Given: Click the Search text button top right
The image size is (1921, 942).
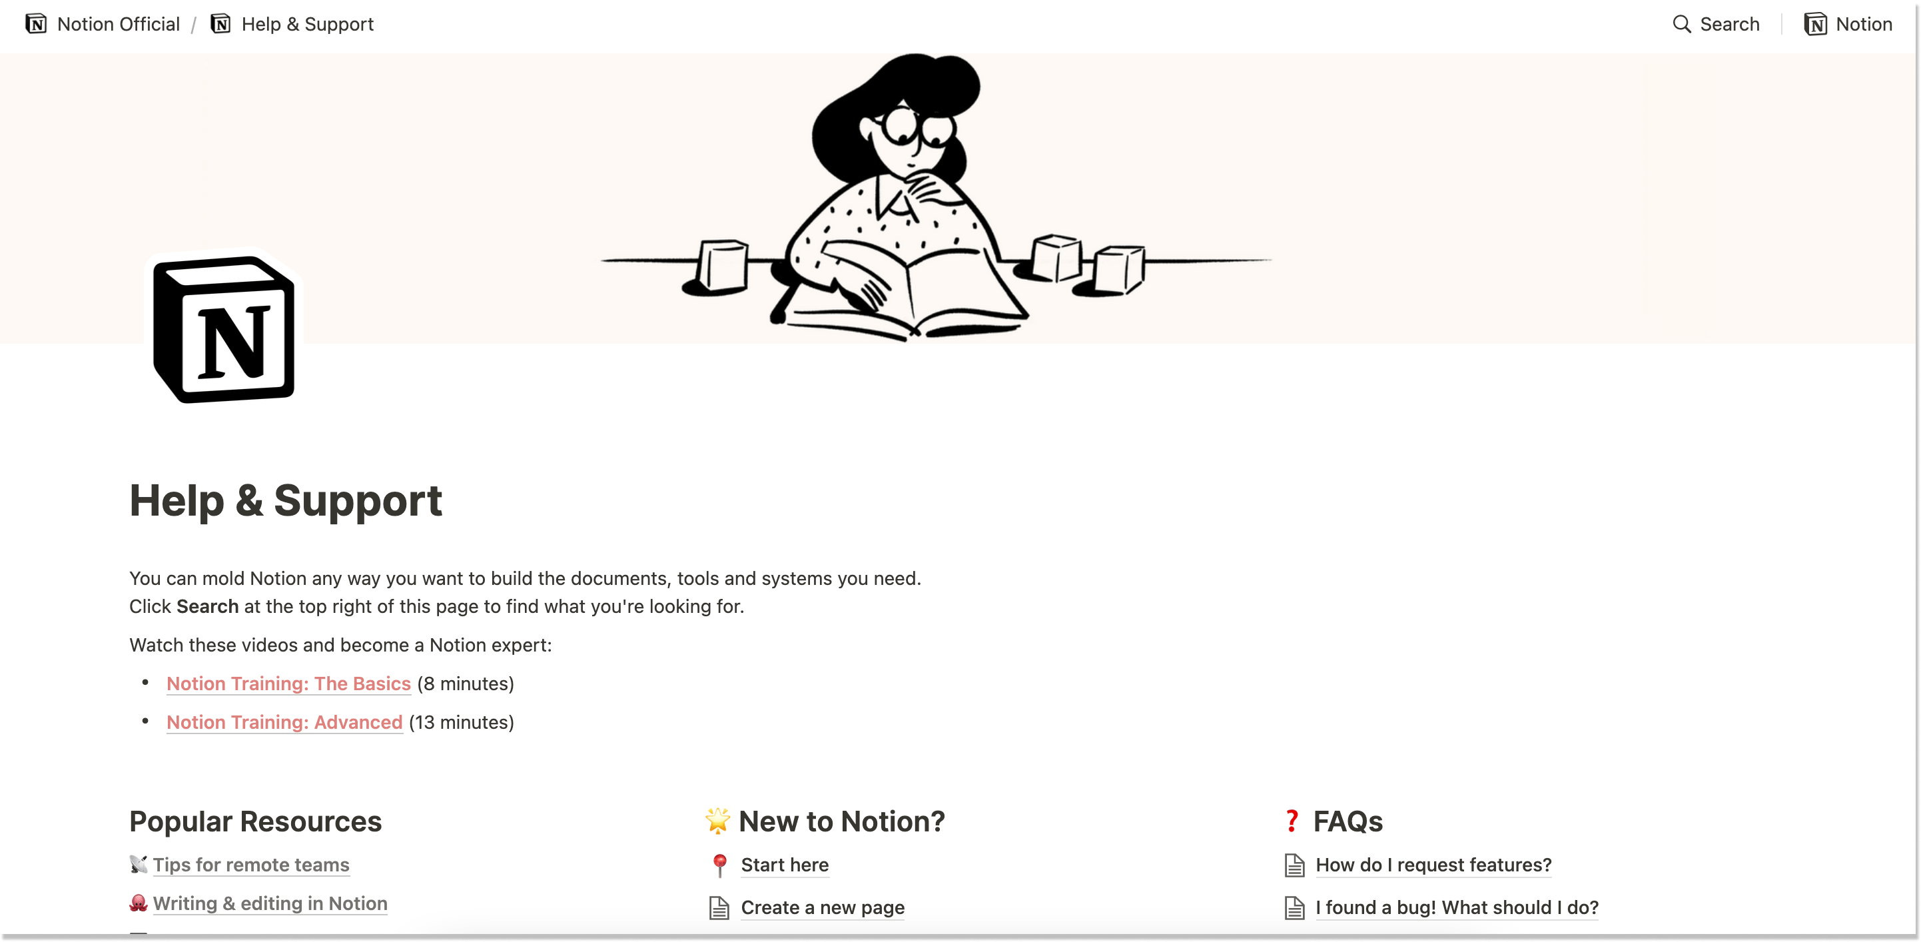Looking at the screenshot, I should [x=1715, y=22].
